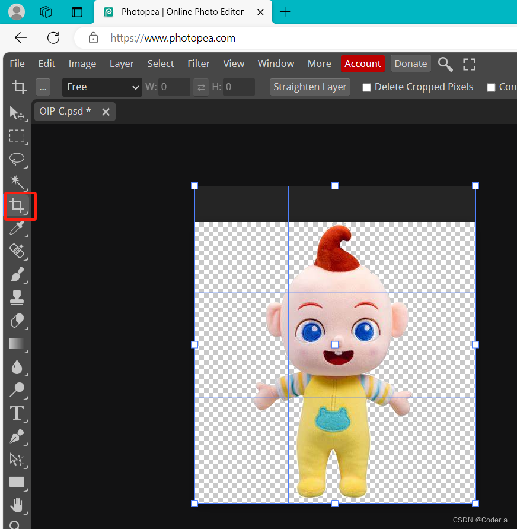Select the Crop tool in toolbar
Screen dimensions: 517x529
point(17,205)
